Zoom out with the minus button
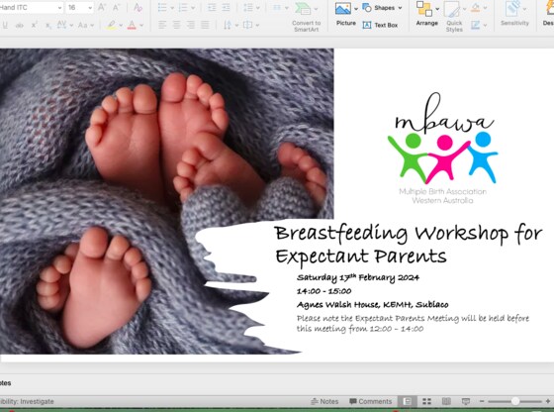This screenshot has width=554, height=412. pos(482,401)
